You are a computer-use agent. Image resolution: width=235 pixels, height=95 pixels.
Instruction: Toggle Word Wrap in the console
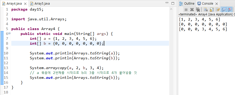coord(218,9)
